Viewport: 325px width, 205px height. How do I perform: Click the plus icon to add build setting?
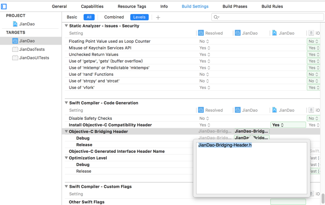tap(158, 17)
